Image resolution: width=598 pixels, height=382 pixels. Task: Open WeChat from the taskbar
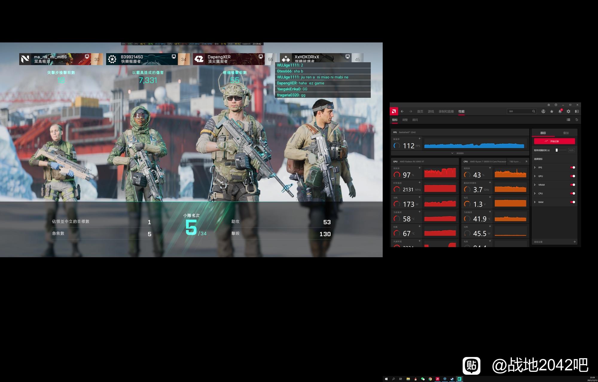coord(423,379)
